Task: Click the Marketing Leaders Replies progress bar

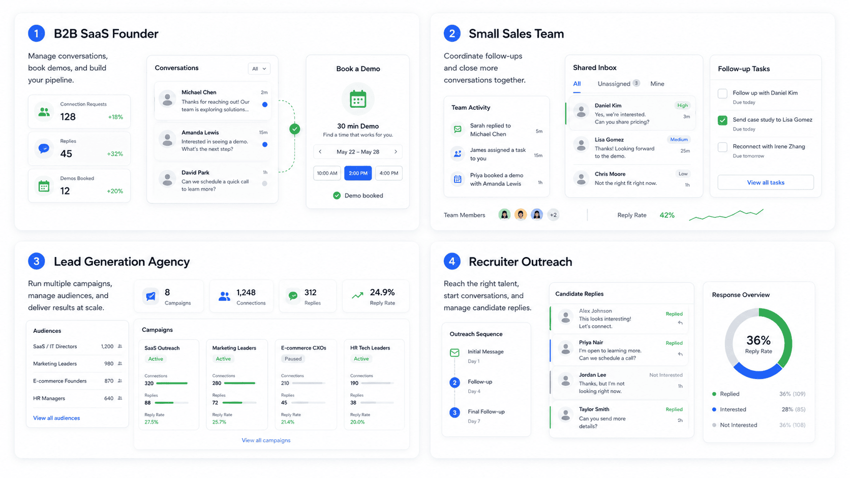Action: pyautogui.click(x=240, y=403)
